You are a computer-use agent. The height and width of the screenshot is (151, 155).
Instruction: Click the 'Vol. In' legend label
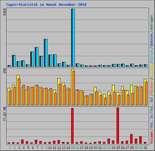pyautogui.click(x=152, y=121)
